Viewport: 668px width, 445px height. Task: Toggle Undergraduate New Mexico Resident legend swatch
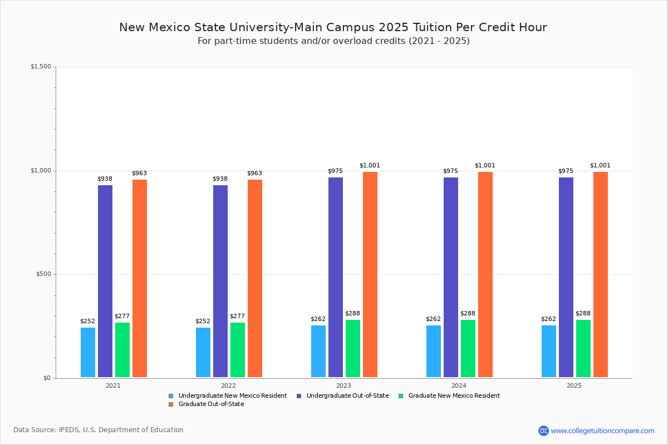[171, 396]
